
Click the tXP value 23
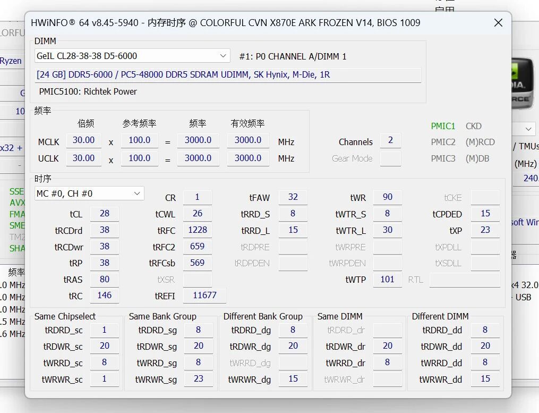(x=485, y=230)
